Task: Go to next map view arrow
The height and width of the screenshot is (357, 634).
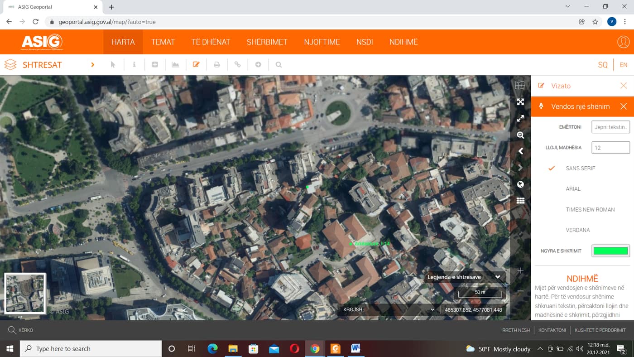Action: coord(520,168)
